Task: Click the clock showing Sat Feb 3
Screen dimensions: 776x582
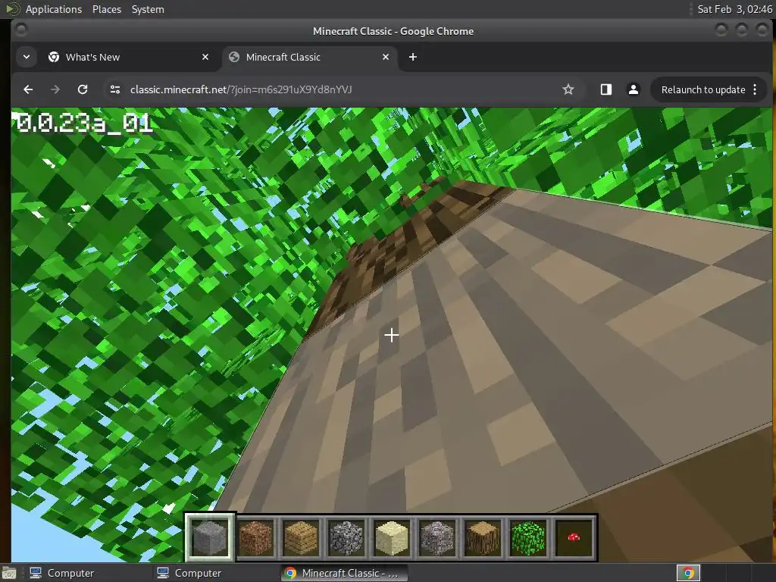Action: point(734,9)
